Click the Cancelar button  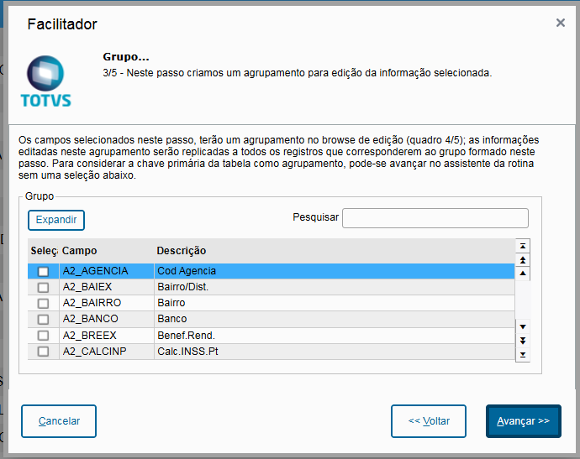pos(59,421)
